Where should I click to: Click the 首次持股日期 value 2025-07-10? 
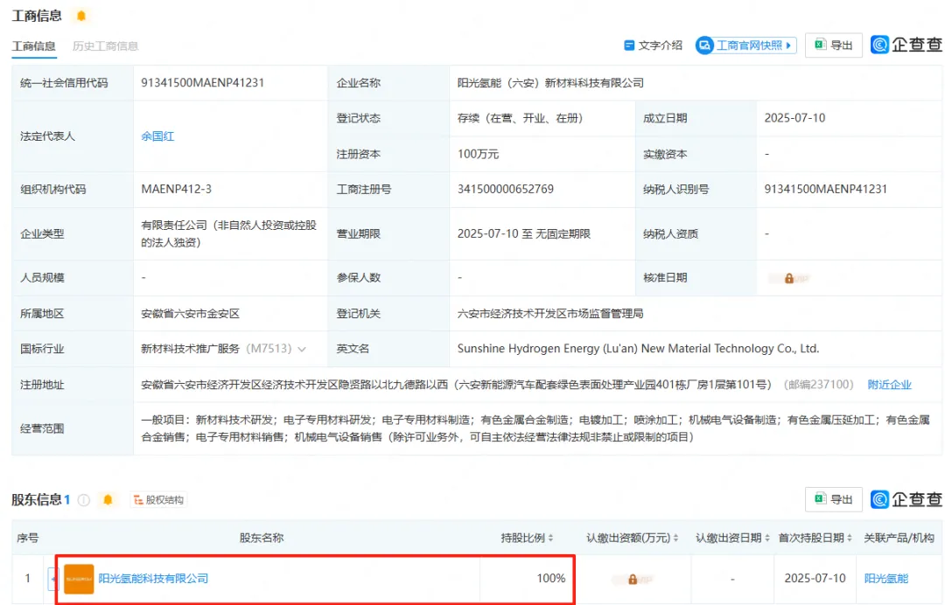tap(815, 579)
